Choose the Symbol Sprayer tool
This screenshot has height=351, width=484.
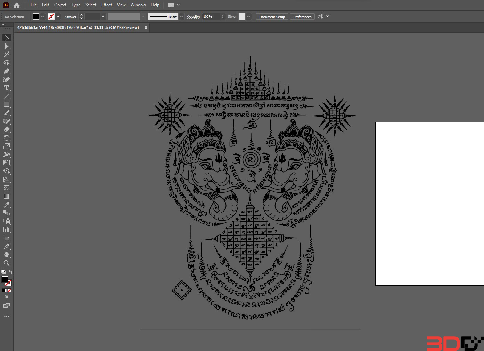[7, 221]
